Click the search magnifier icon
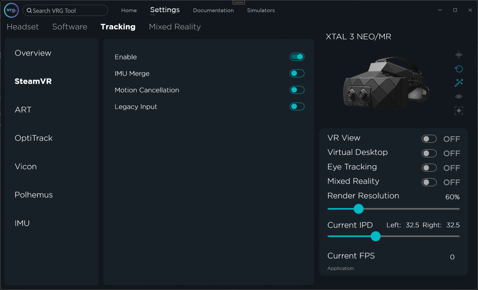Image resolution: width=478 pixels, height=290 pixels. [x=29, y=11]
